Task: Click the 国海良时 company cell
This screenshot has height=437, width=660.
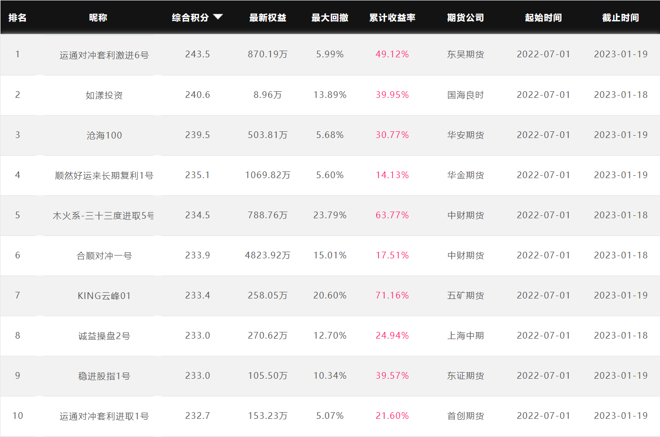Action: 465,95
